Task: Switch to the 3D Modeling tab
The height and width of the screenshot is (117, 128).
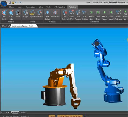Action: click(60, 7)
